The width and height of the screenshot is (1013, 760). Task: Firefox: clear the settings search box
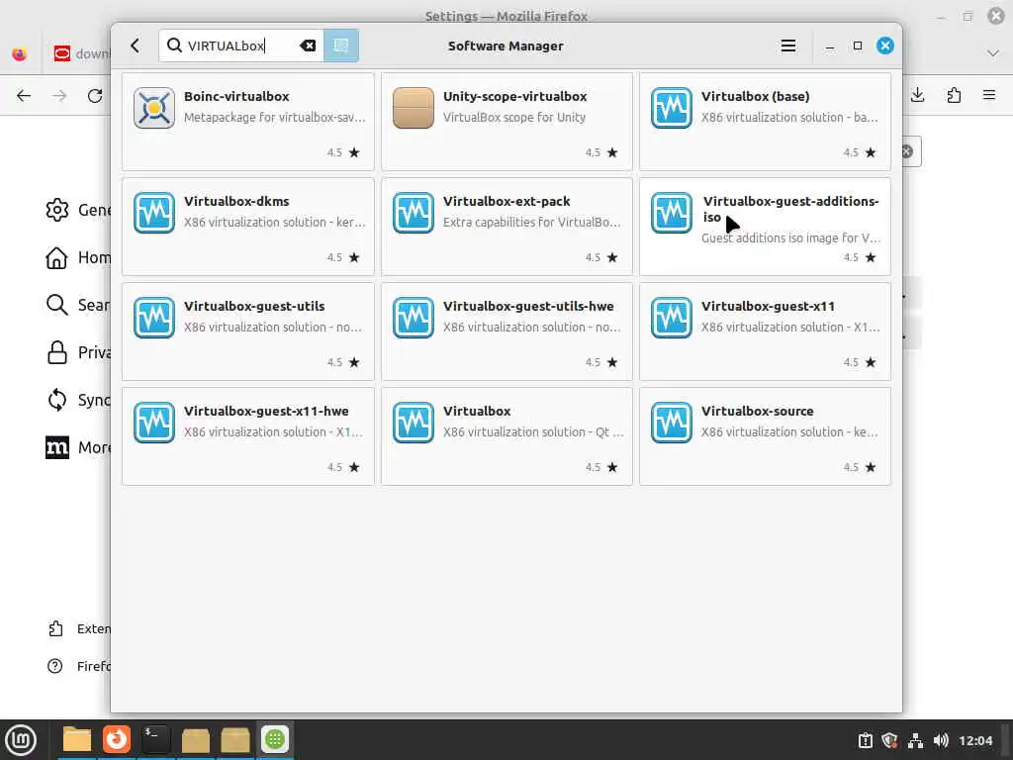pyautogui.click(x=907, y=151)
